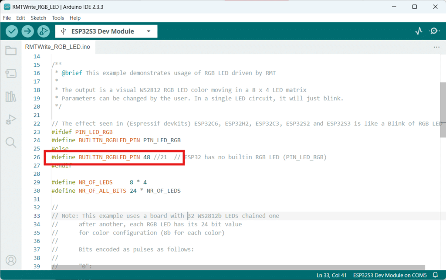Click the '@brief' comment line

pyautogui.click(x=165, y=73)
